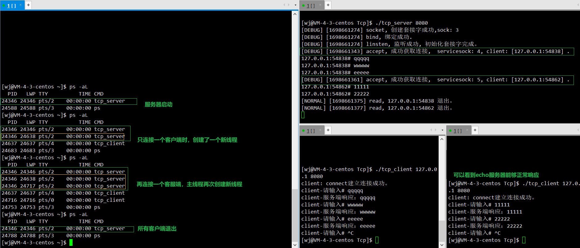The width and height of the screenshot is (580, 248).
Task: Click scroll-up arrow of the ps -aL pane
Action: tap(295, 14)
